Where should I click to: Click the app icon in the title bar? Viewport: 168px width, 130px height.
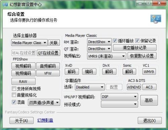pyautogui.click(x=5, y=5)
